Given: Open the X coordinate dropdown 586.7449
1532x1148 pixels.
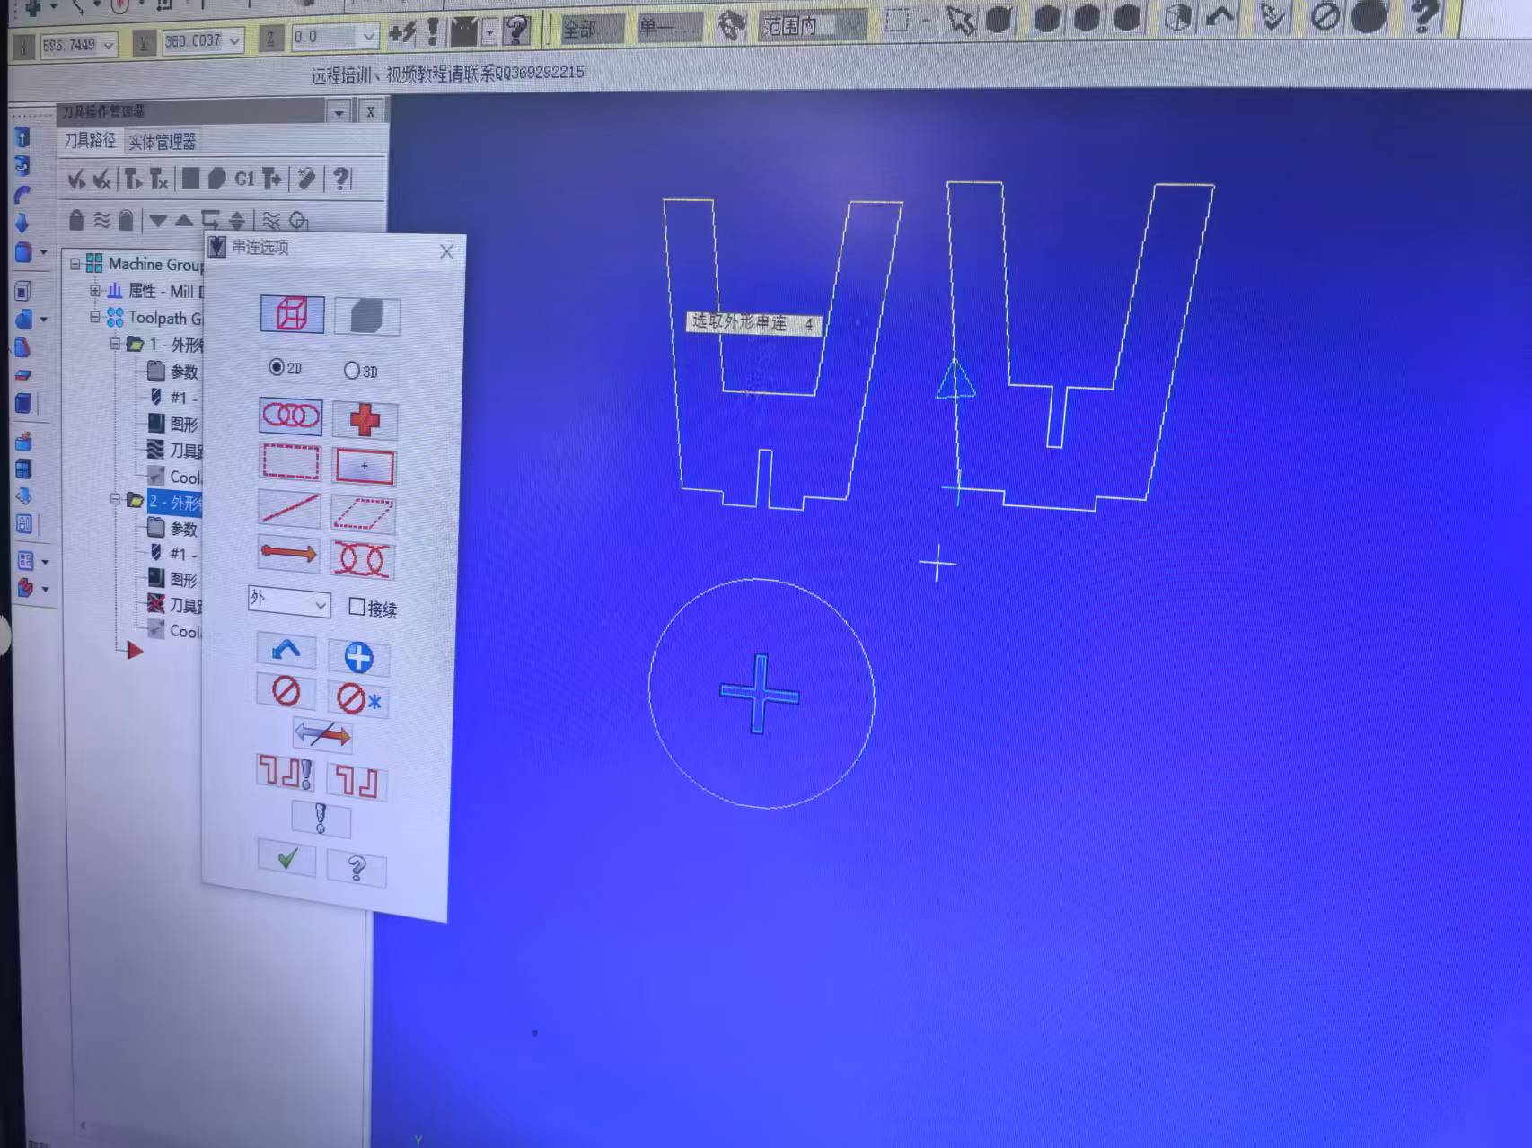Looking at the screenshot, I should tap(109, 45).
